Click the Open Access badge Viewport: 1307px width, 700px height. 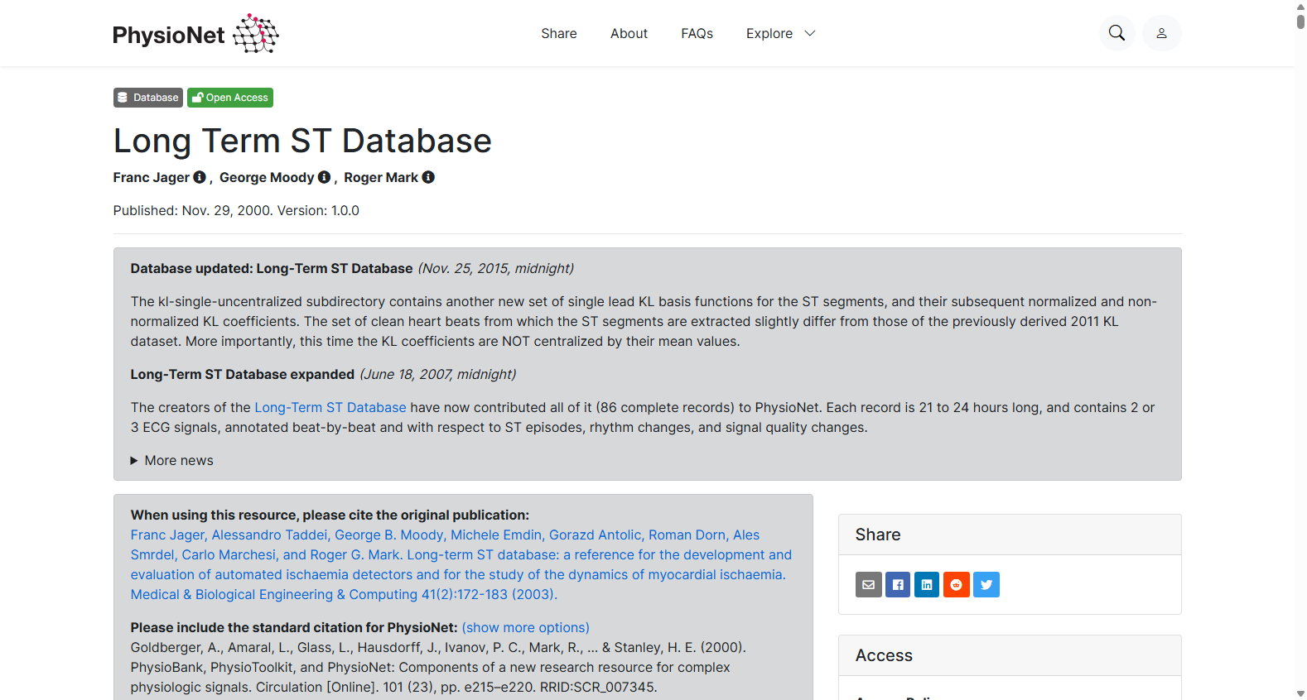[x=230, y=98]
